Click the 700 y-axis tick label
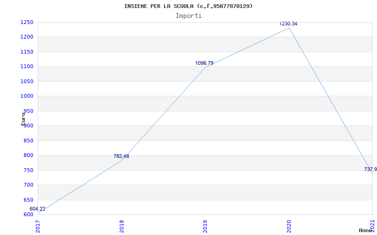 click(28, 185)
